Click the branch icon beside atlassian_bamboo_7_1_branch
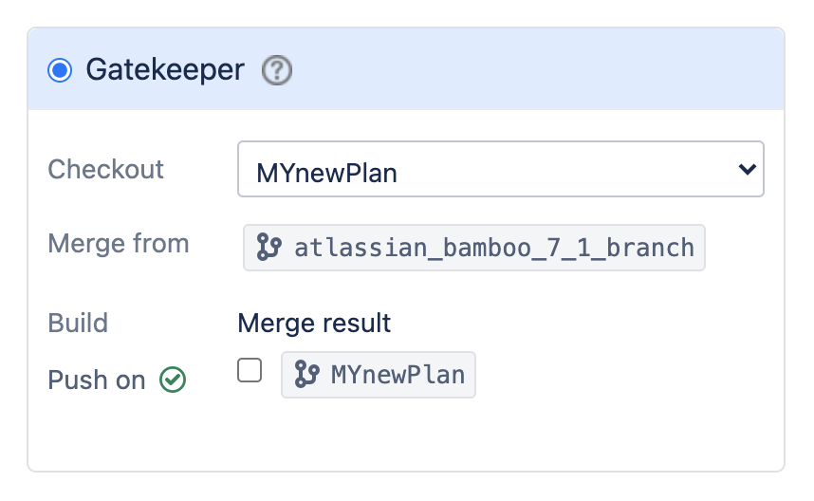This screenshot has width=814, height=501. [268, 247]
